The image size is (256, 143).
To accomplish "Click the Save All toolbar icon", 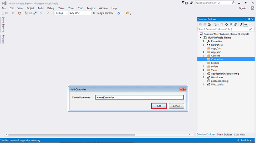I will [35, 13].
